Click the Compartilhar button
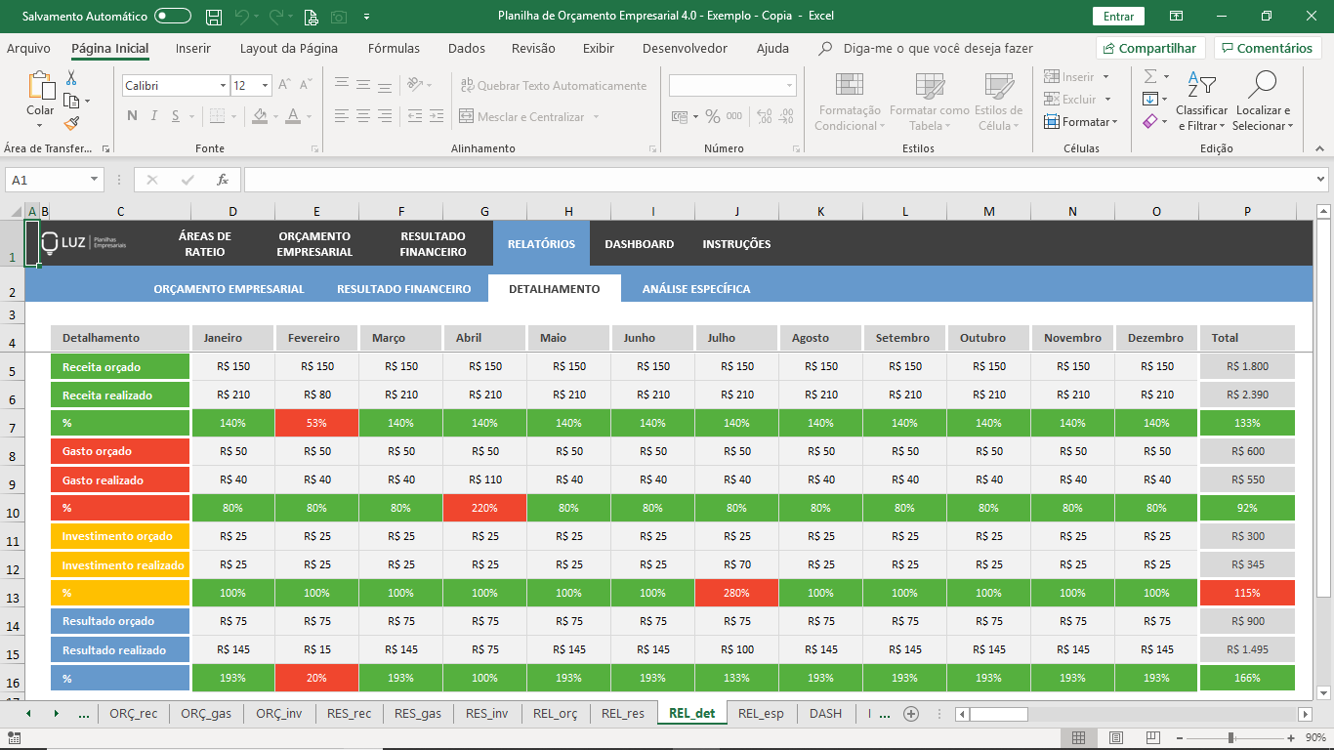This screenshot has height=750, width=1334. coord(1148,48)
